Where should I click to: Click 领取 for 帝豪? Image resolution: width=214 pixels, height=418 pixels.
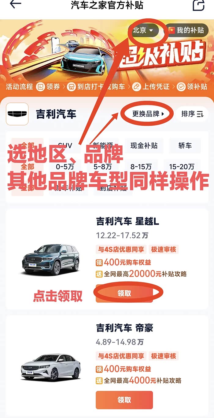click(124, 400)
